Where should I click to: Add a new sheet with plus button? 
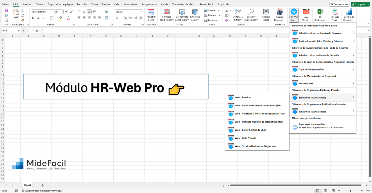(x=42, y=185)
